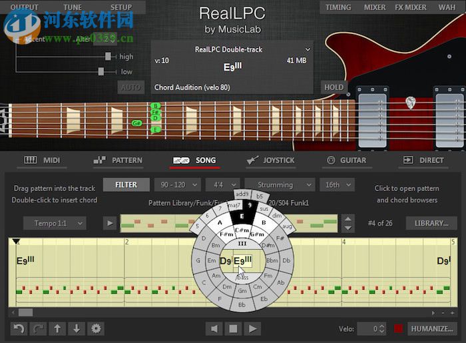
Task: Open the SETUP menu
Action: point(121,7)
